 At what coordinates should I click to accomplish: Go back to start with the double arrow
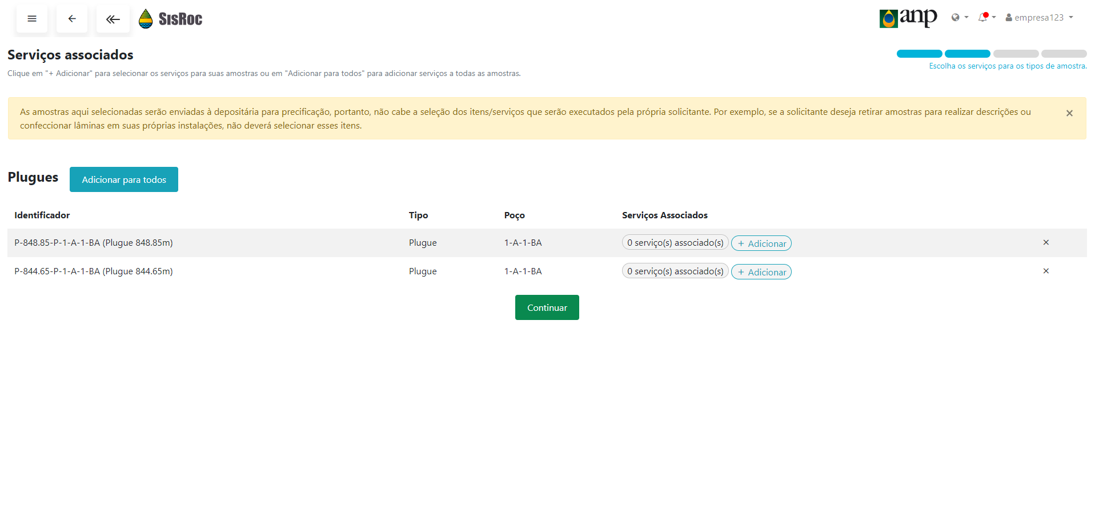click(113, 19)
